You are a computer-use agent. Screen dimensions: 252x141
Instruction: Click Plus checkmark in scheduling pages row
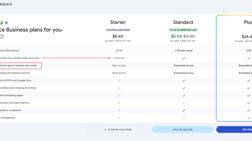coord(248,95)
